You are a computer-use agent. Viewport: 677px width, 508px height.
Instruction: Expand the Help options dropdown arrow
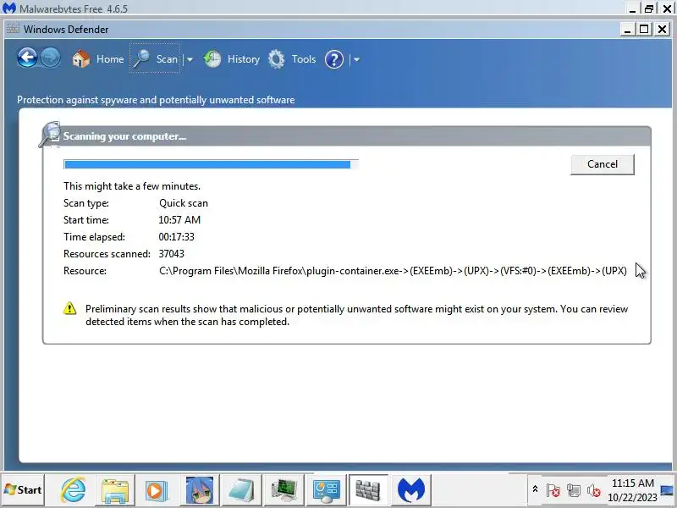pos(356,59)
